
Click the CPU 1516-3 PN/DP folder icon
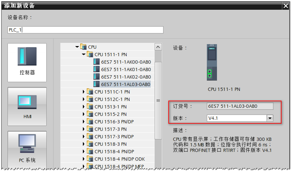[x=90, y=121]
